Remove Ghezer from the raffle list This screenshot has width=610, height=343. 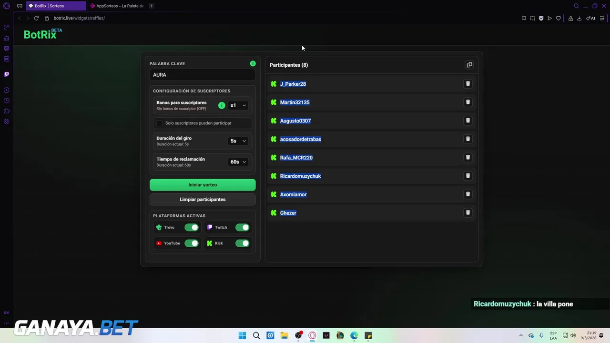coord(468,212)
